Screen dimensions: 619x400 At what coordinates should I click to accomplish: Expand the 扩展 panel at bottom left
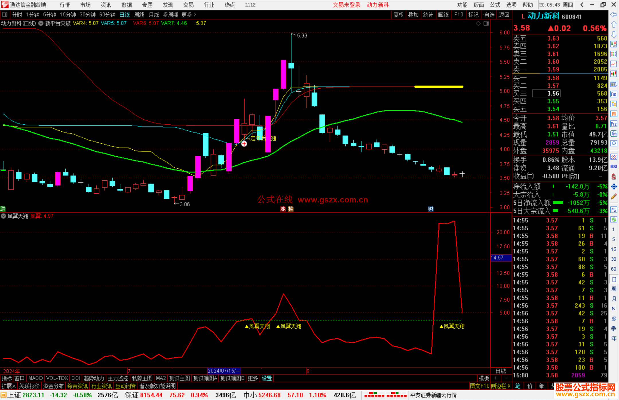coord(9,386)
